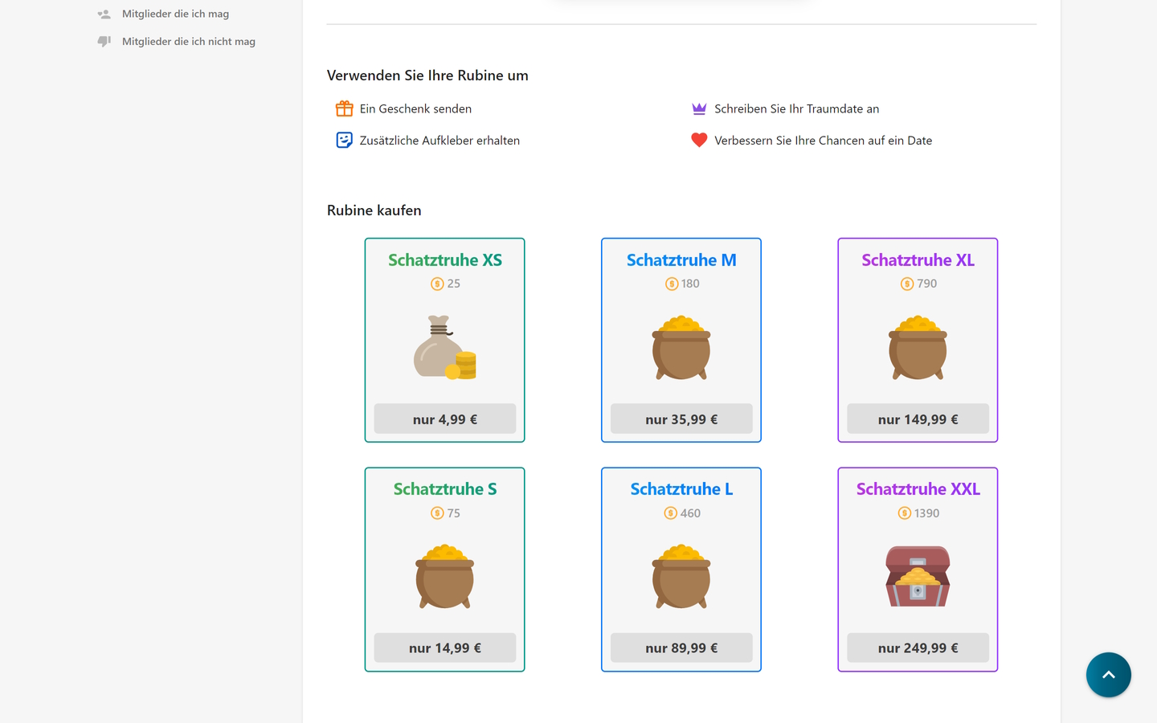
Task: Open Mitglieder die ich nicht mag
Action: coord(188,42)
